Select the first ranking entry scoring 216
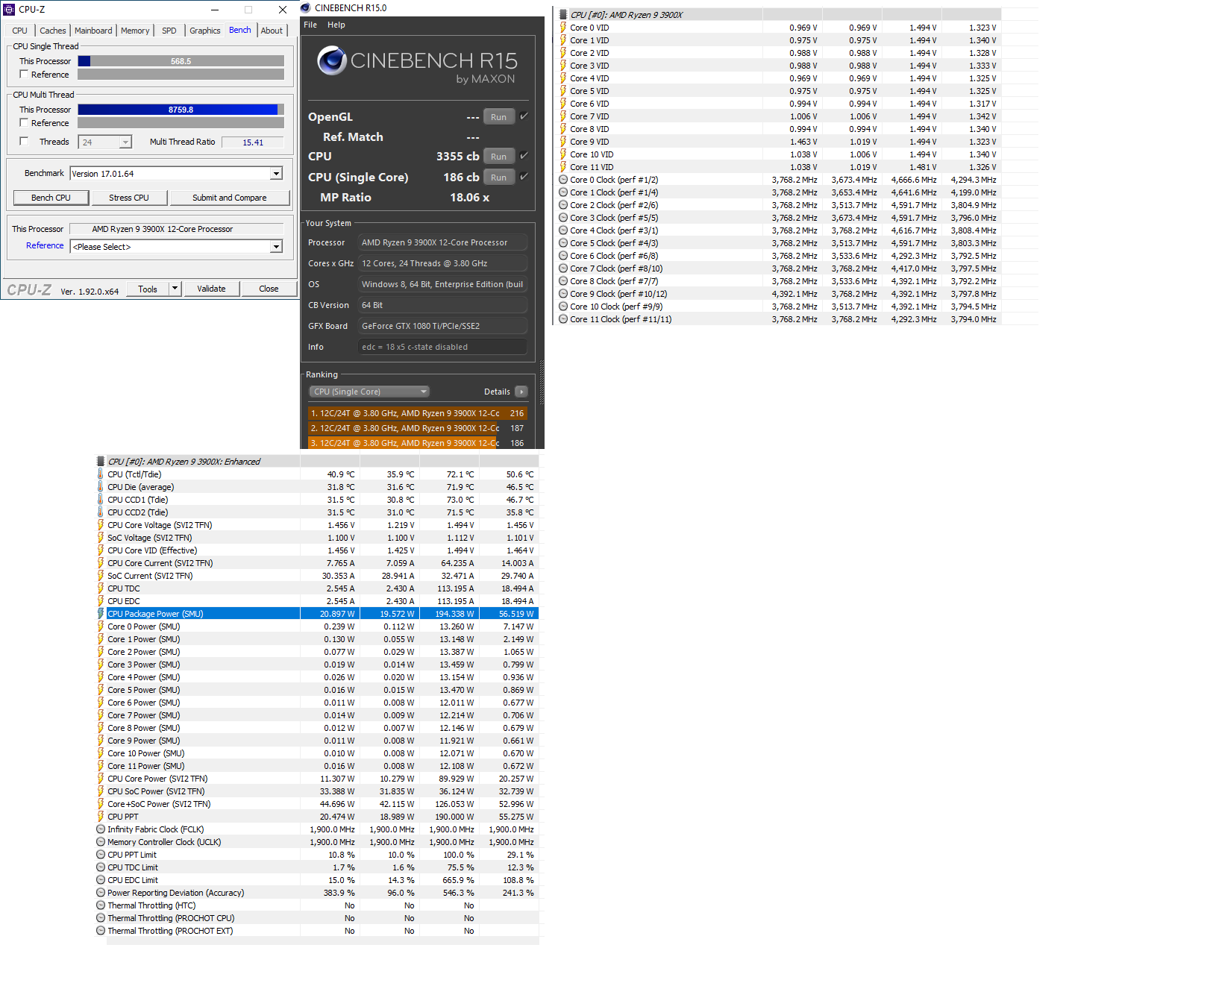The height and width of the screenshot is (983, 1207). pyautogui.click(x=418, y=413)
